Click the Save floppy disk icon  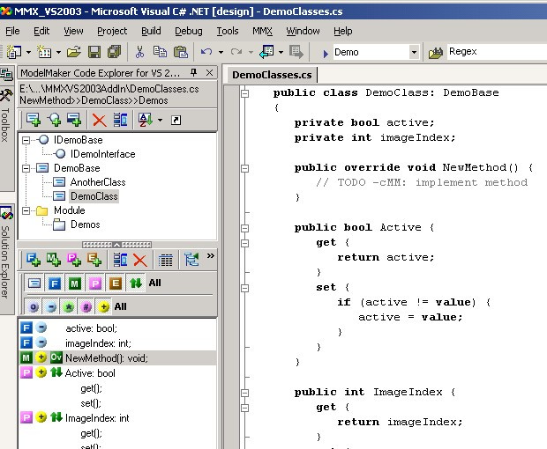pos(94,52)
